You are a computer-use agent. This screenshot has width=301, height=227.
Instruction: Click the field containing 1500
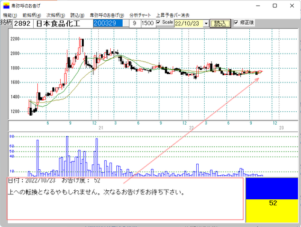(x=148, y=23)
